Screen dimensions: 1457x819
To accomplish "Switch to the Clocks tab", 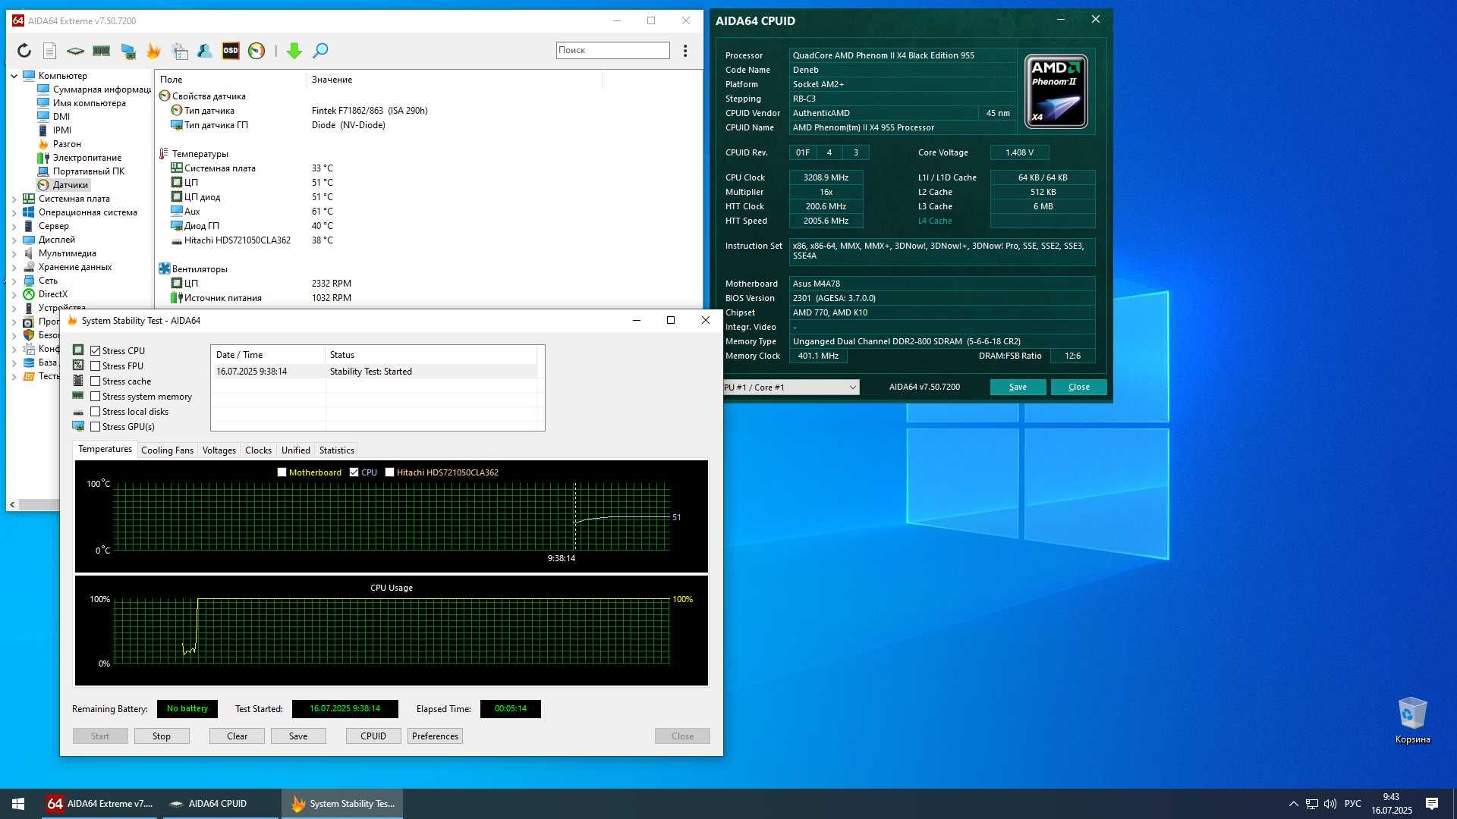I will point(258,450).
